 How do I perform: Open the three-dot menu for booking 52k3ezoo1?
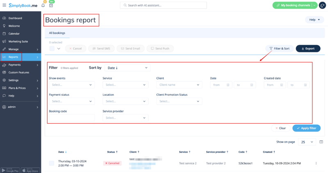[316, 163]
